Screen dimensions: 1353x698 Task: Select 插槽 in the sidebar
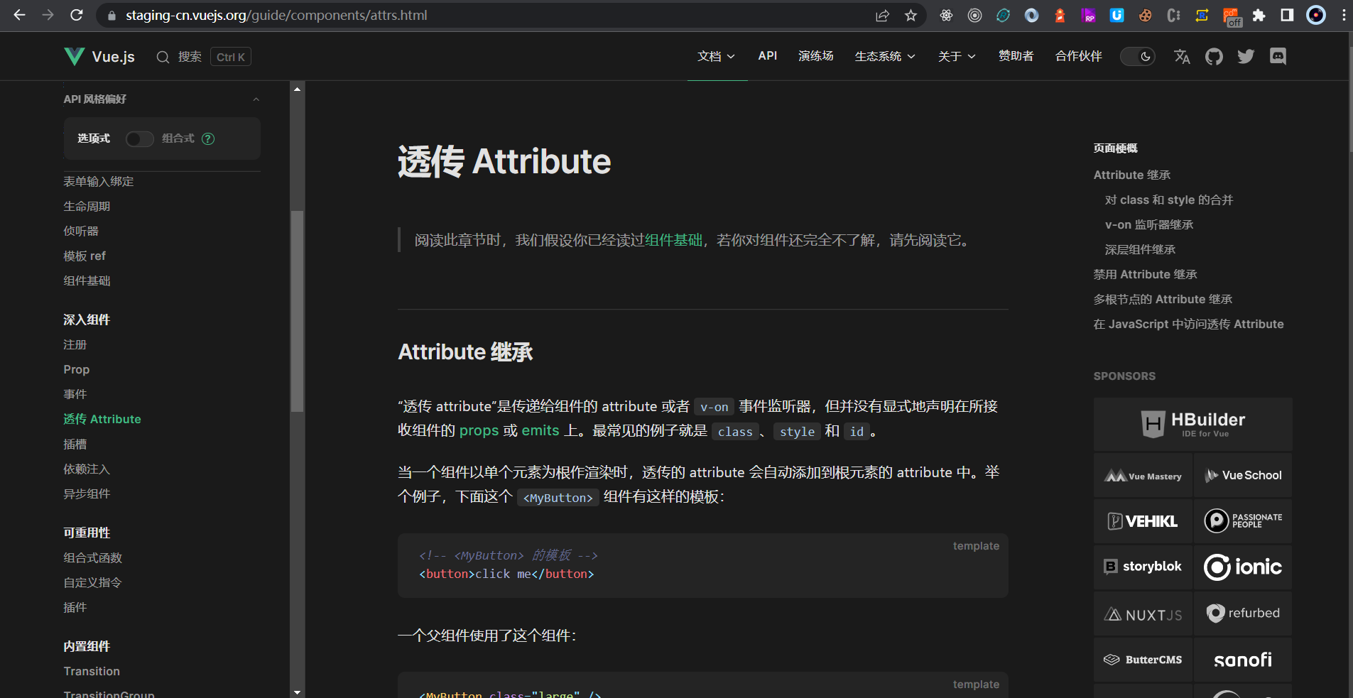pyautogui.click(x=75, y=444)
